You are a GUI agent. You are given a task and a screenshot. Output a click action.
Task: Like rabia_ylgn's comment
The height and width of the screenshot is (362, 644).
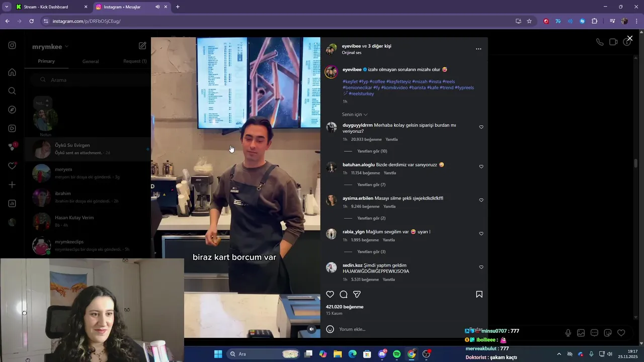pyautogui.click(x=481, y=234)
